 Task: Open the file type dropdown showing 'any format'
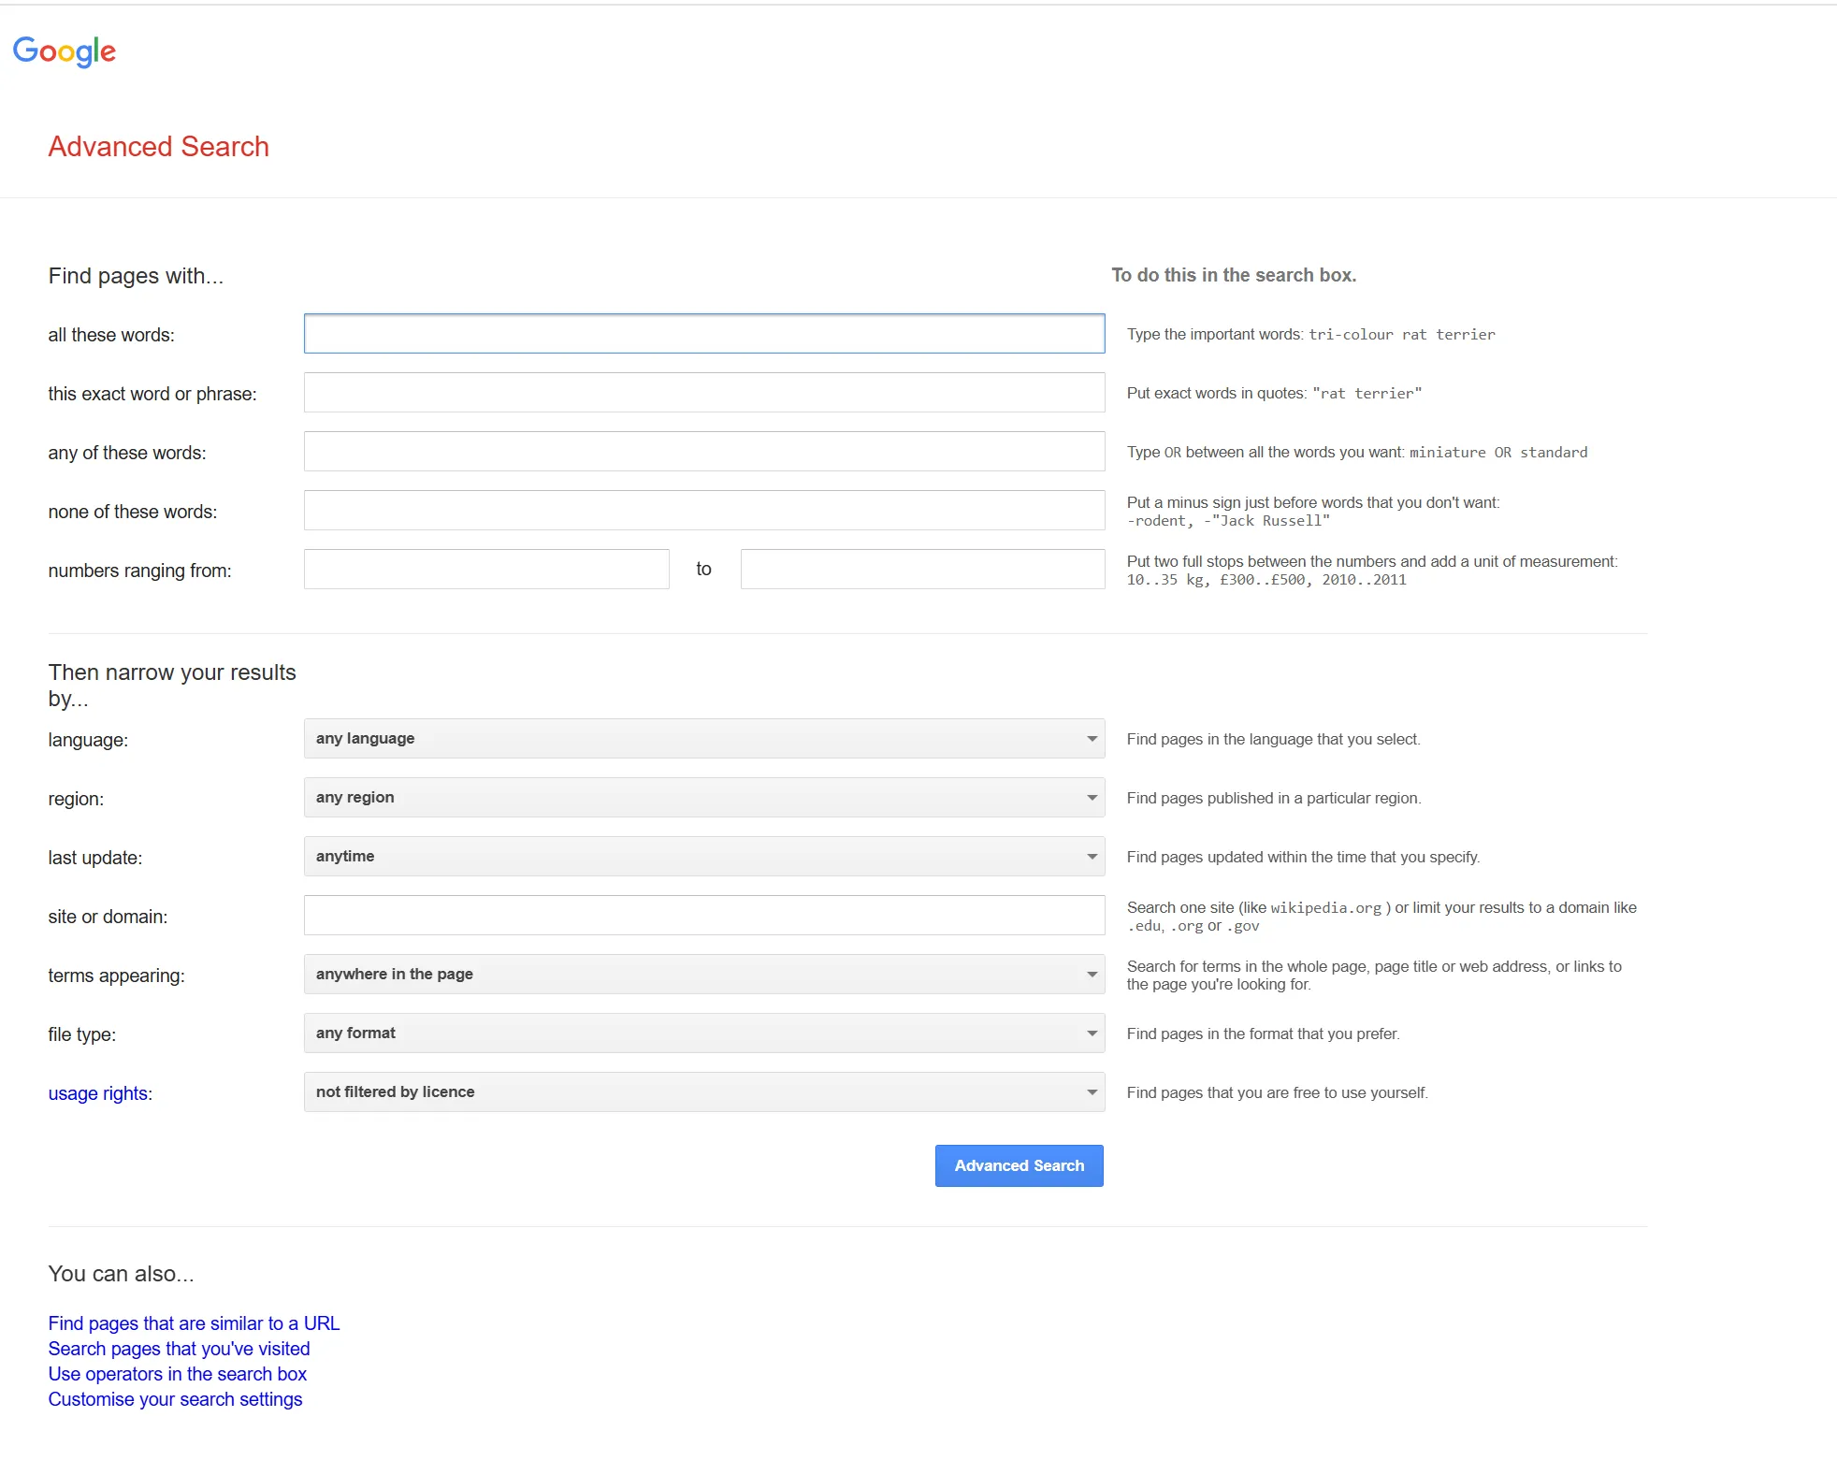point(703,1033)
